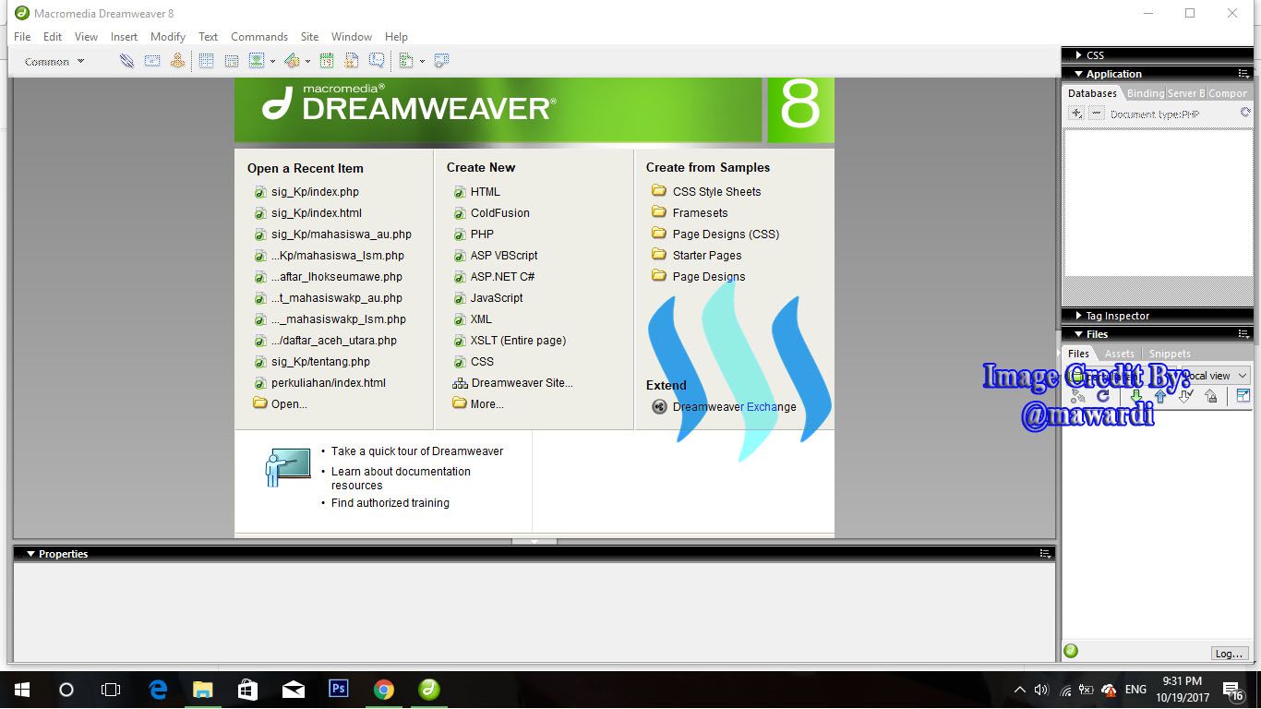
Task: Collapse the Properties panel
Action: point(30,554)
